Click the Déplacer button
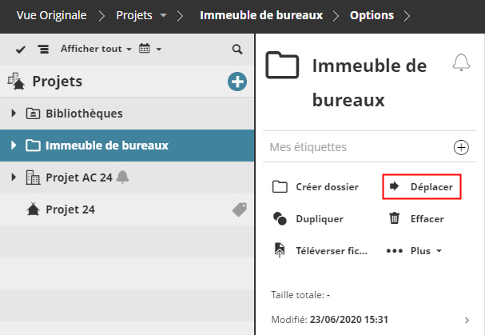The image size is (485, 335). tap(422, 187)
